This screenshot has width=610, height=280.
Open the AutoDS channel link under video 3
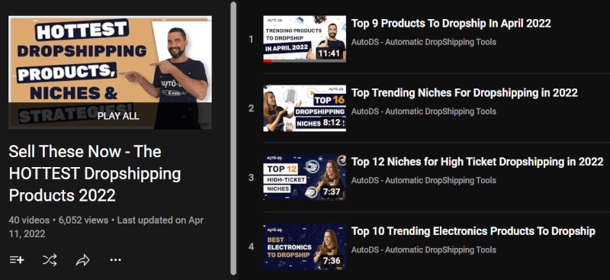(x=424, y=180)
